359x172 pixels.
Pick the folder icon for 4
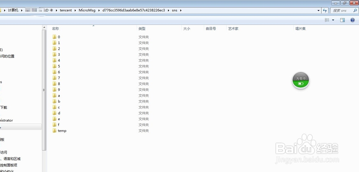54,60
